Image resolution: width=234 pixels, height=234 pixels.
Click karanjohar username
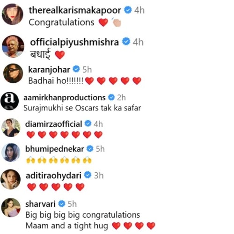(x=49, y=70)
